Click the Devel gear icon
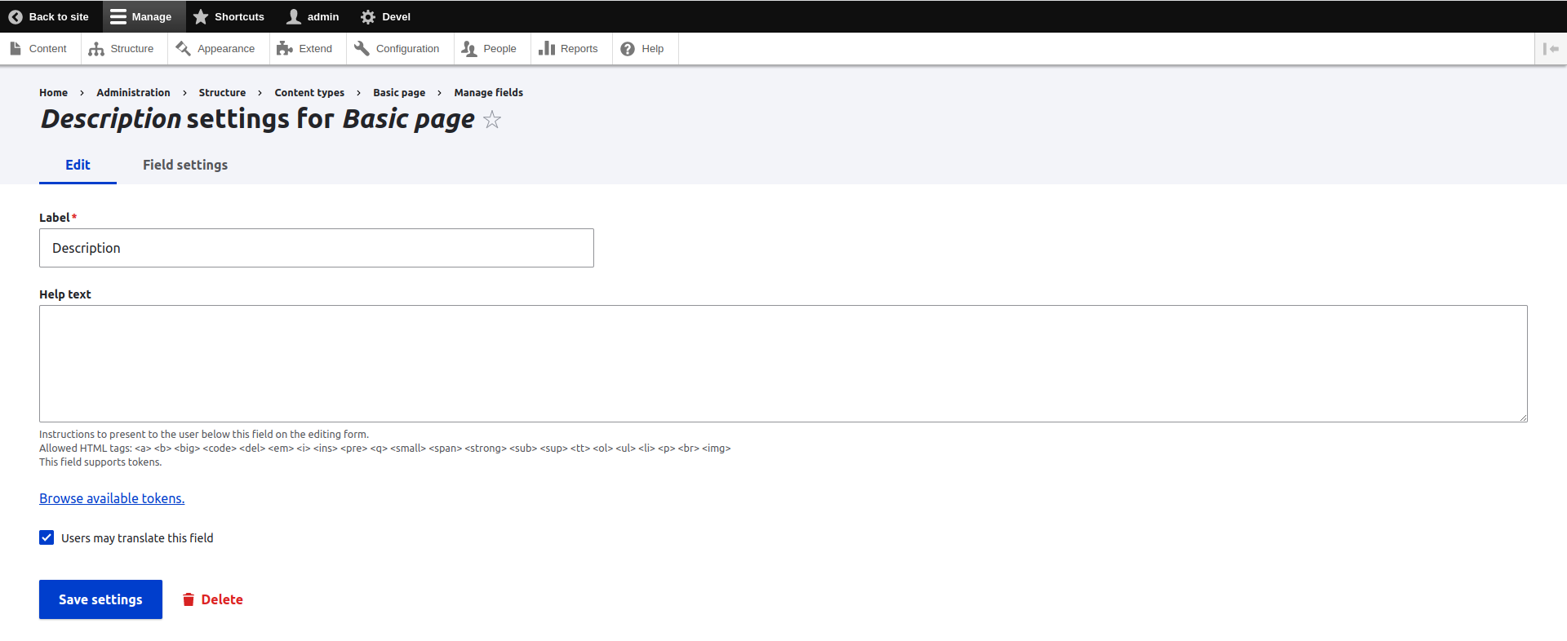Viewport: 1567px width, 641px height. click(x=368, y=16)
